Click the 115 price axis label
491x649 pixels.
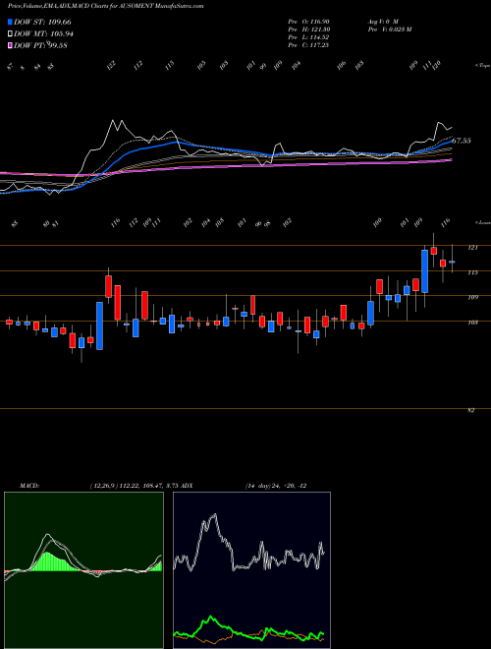(x=472, y=272)
